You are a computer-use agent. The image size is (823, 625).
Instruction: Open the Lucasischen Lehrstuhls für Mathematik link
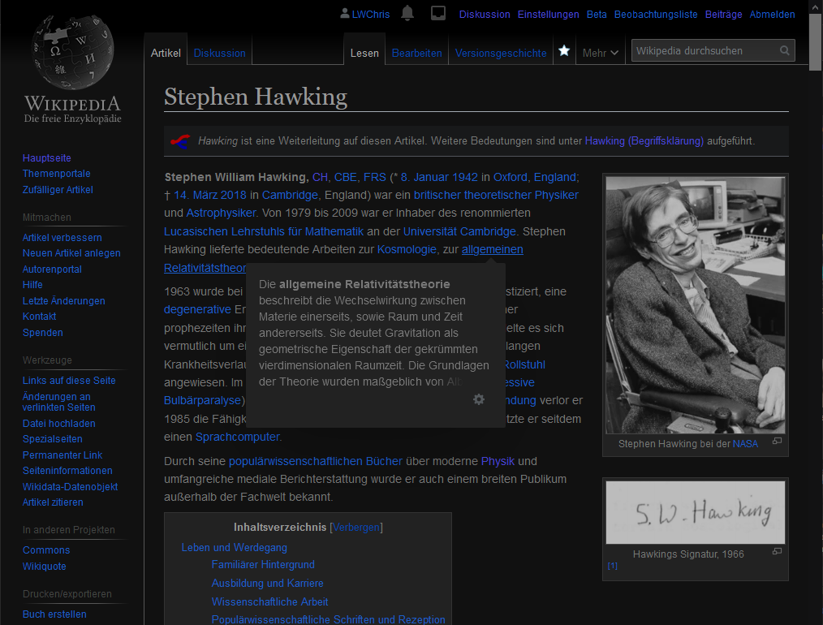pos(264,231)
